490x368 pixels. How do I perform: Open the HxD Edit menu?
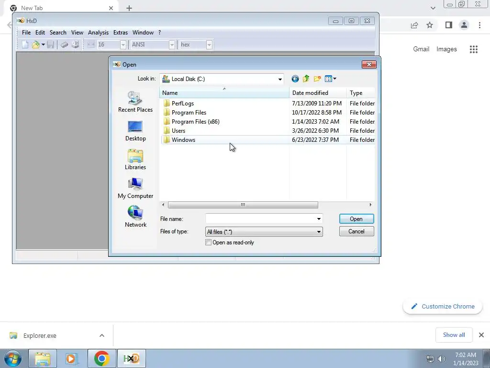point(40,33)
